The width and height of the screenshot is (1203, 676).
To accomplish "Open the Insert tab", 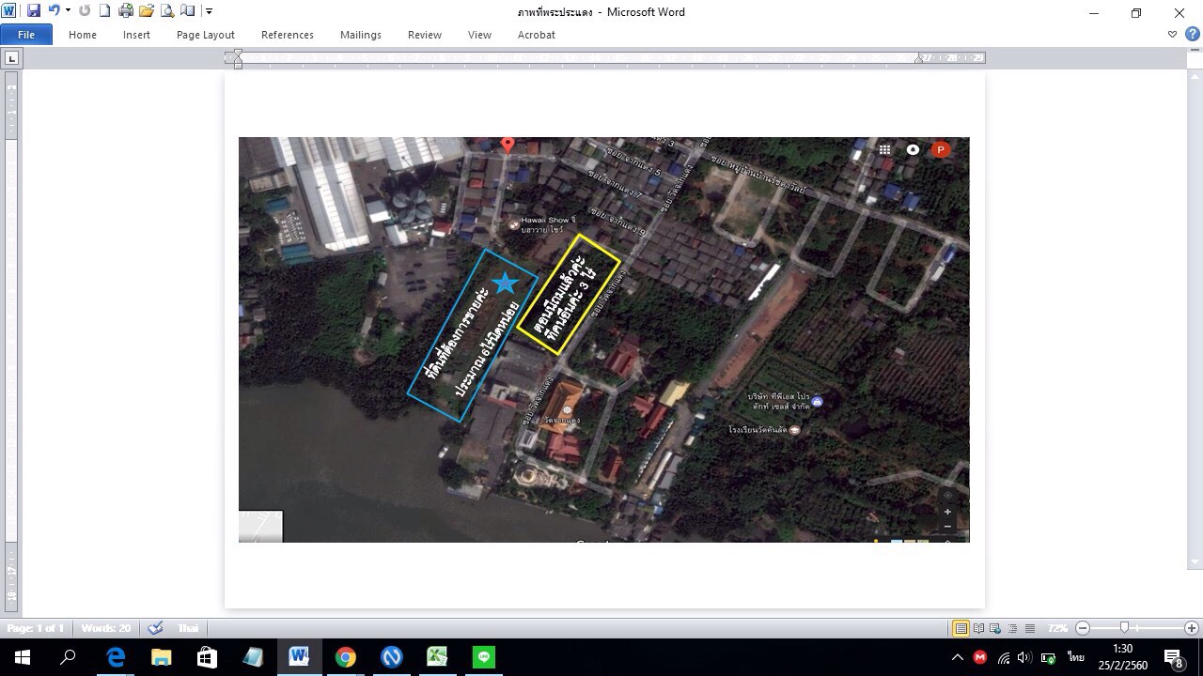I will click(x=136, y=35).
